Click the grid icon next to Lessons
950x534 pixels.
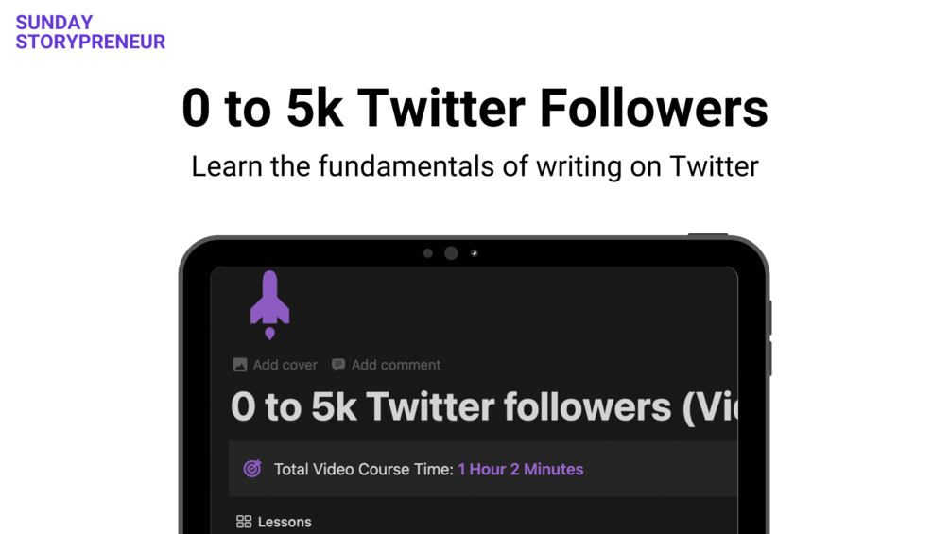coord(244,522)
